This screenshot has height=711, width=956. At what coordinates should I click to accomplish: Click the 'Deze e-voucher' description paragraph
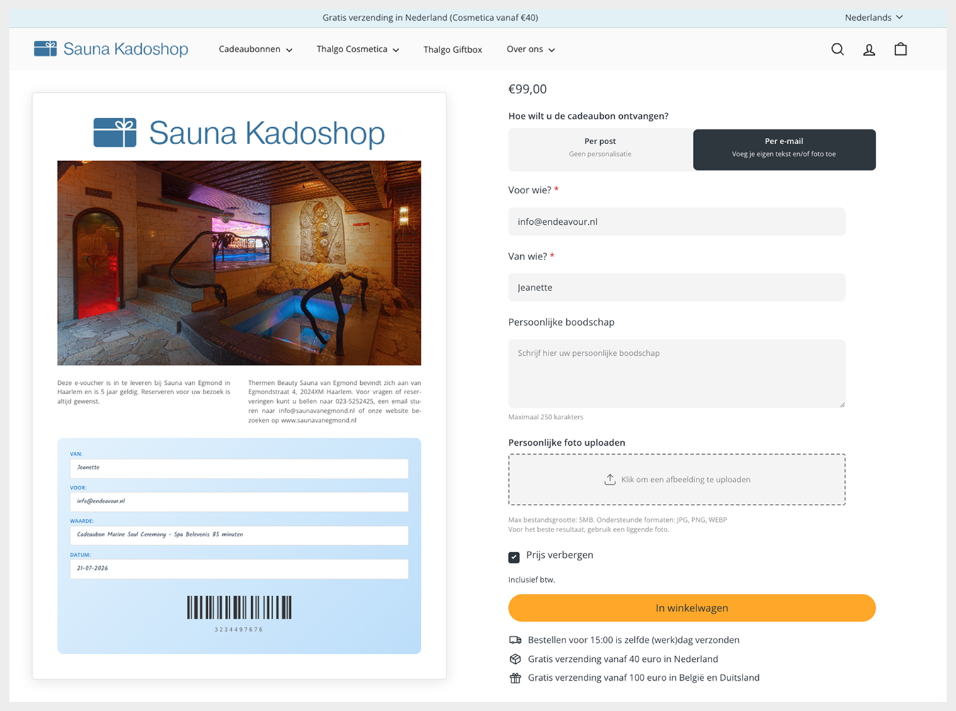click(144, 392)
